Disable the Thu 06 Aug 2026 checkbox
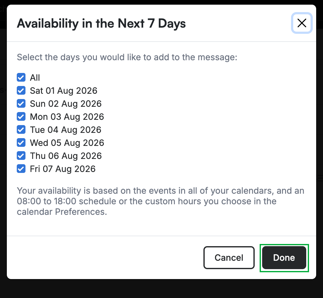This screenshot has width=323, height=298. 21,156
